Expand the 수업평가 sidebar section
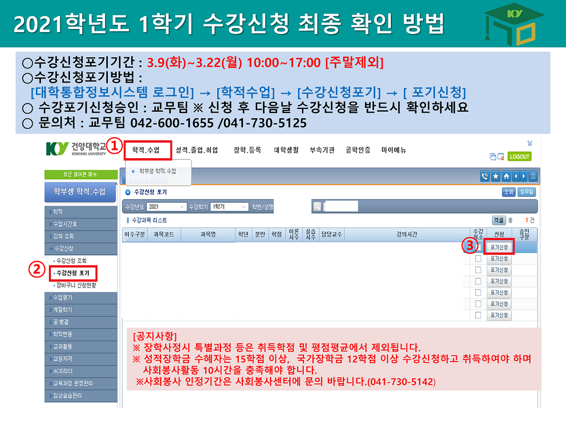 click(81, 297)
